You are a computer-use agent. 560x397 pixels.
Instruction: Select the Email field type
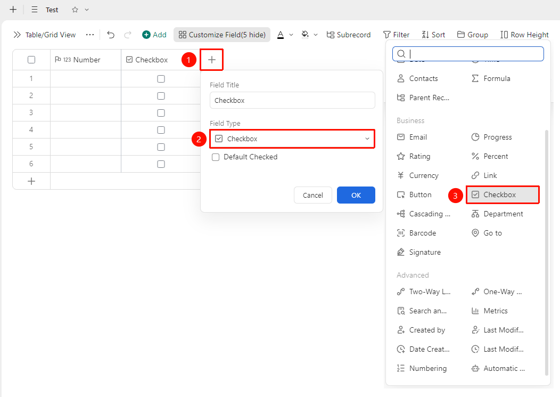[x=412, y=137]
